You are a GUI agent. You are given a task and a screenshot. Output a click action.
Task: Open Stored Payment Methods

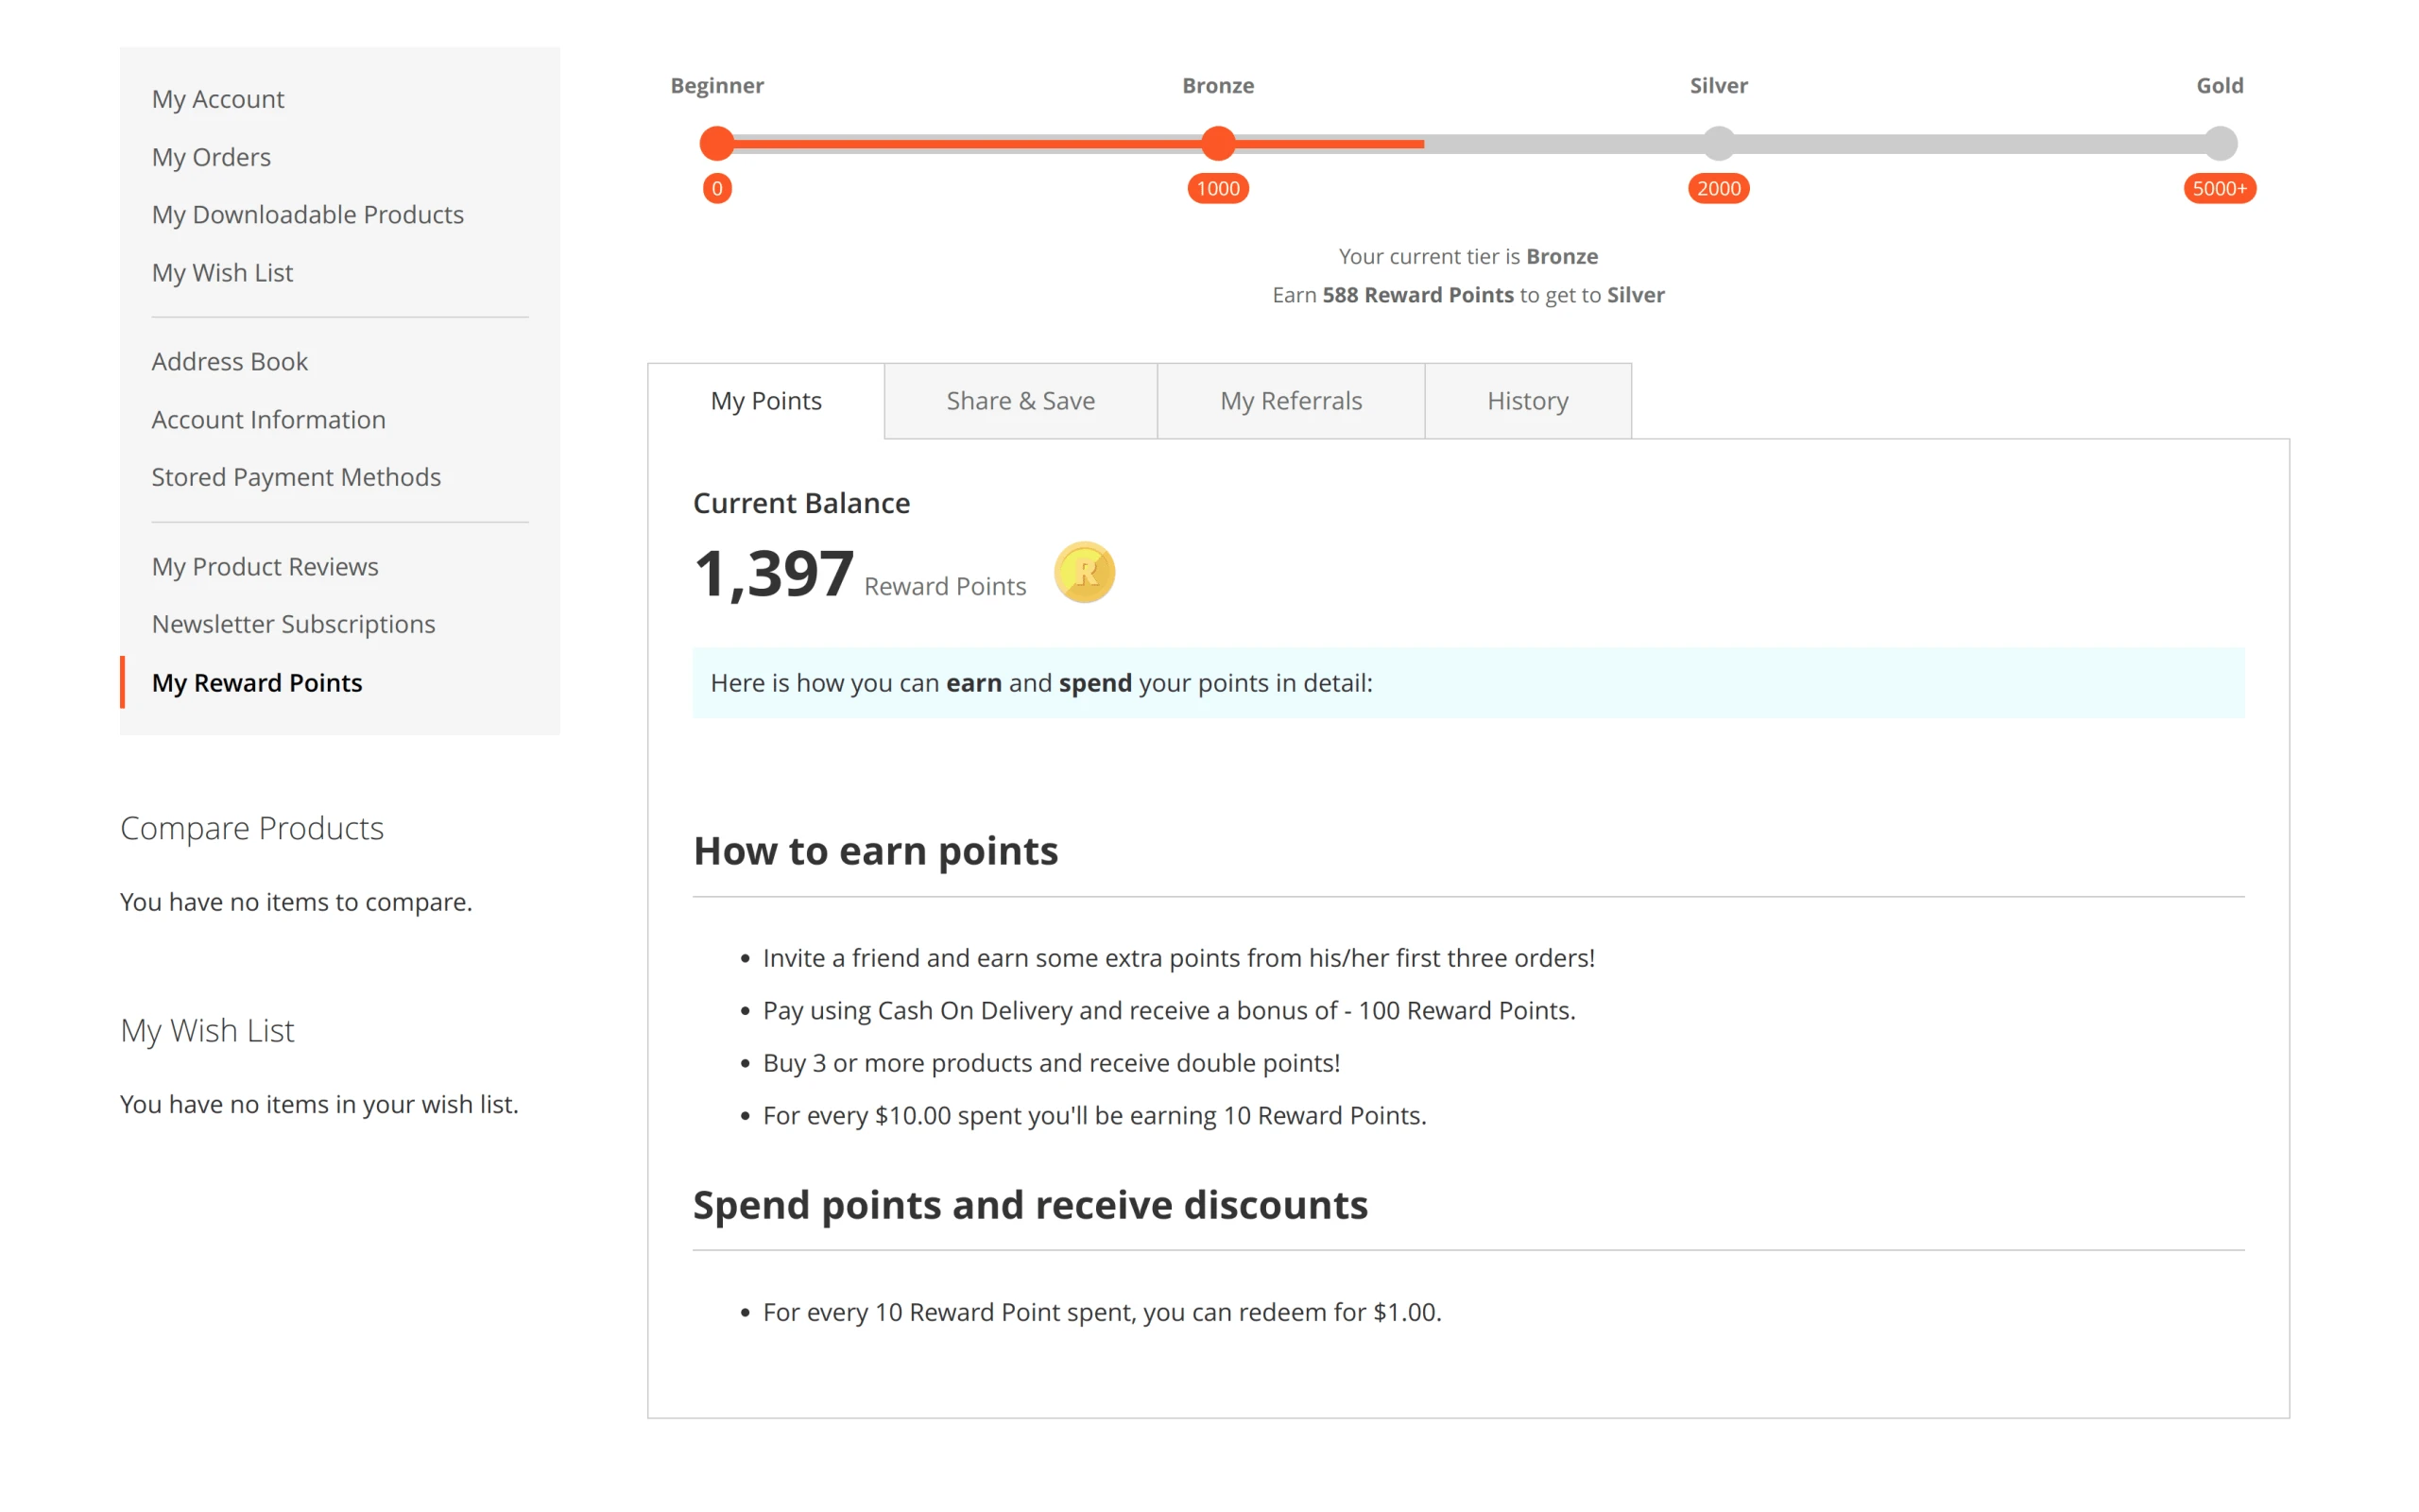[296, 477]
